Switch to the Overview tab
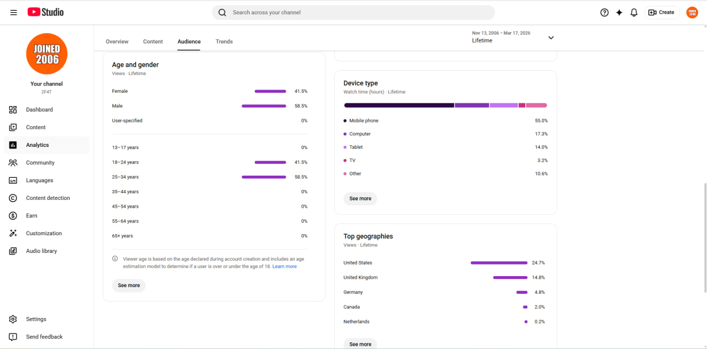 click(117, 41)
